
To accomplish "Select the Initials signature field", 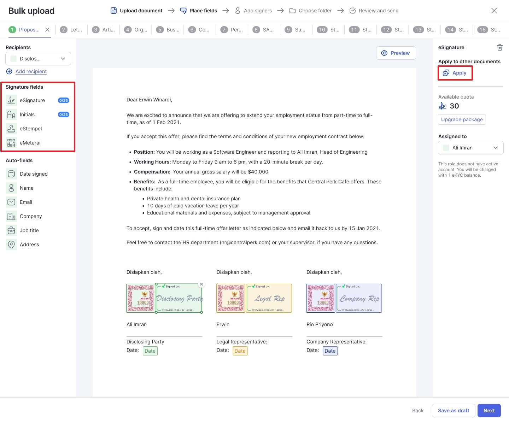I will point(27,114).
